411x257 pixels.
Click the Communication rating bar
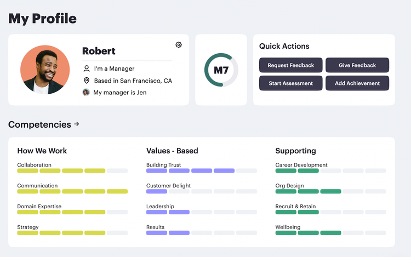click(72, 191)
